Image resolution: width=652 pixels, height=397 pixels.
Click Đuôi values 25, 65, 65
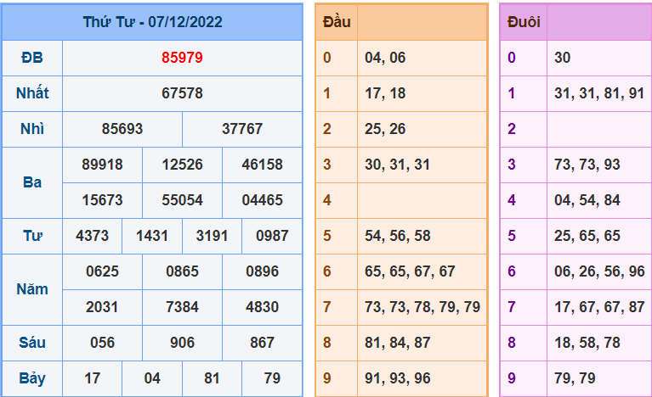point(587,236)
